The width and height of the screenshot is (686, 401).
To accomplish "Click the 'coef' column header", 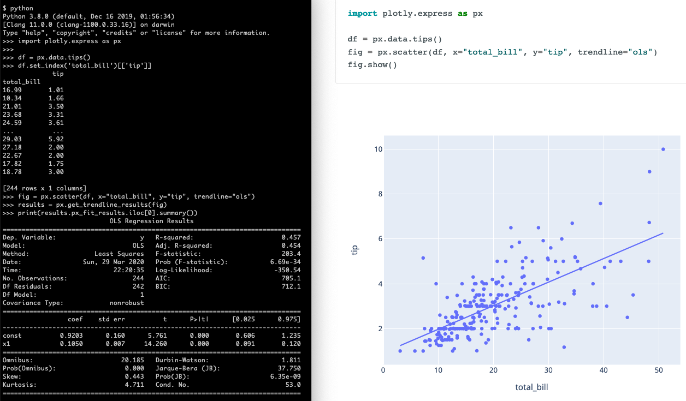I will 75,319.
